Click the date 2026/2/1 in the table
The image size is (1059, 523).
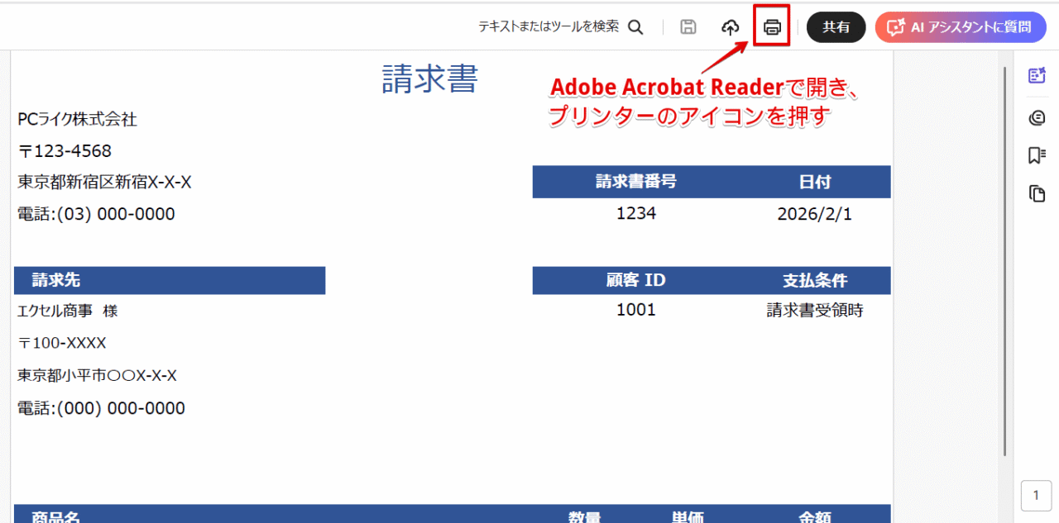816,213
